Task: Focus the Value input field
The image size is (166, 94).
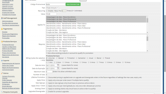Action: click(51, 14)
